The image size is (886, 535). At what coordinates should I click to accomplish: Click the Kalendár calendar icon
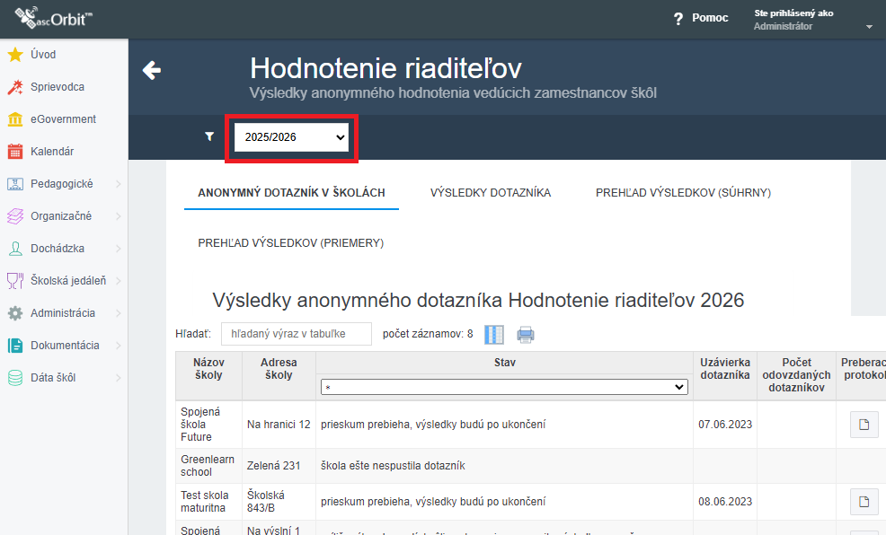tap(15, 151)
